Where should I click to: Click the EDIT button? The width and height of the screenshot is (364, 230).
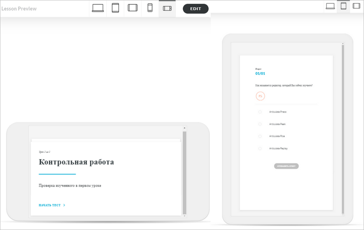pos(195,9)
